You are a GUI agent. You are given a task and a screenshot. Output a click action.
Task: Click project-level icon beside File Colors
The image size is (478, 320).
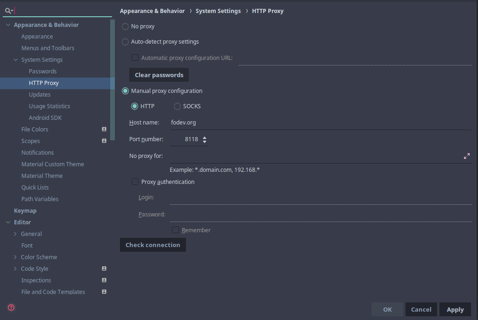click(x=104, y=129)
